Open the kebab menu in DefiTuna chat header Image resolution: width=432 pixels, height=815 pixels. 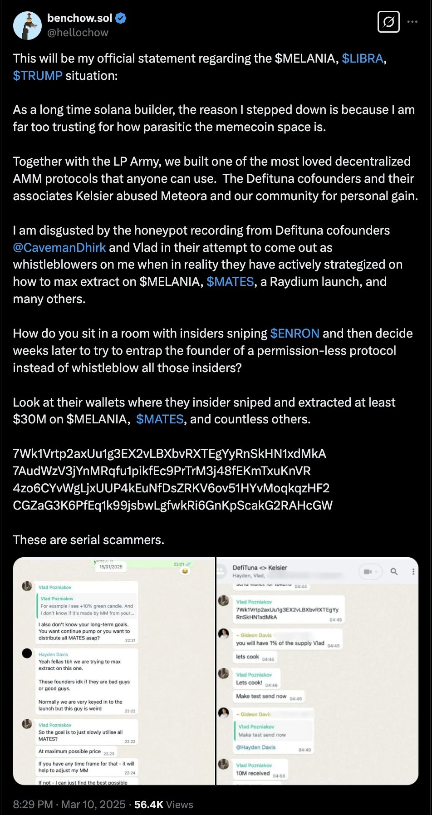click(x=413, y=572)
